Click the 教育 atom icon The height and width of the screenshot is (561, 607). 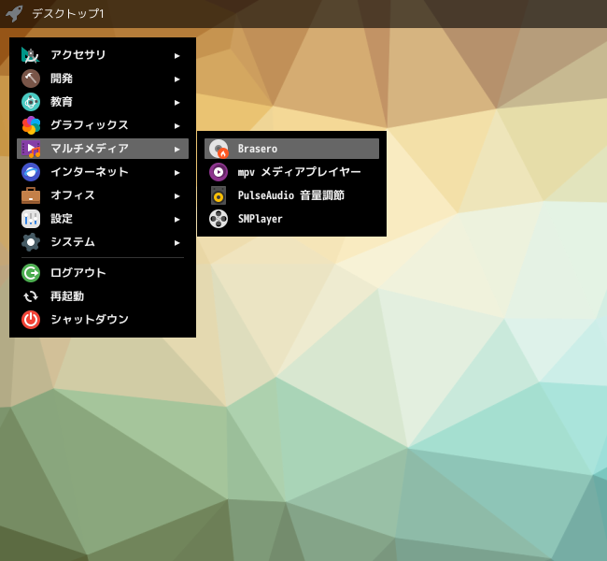click(31, 102)
